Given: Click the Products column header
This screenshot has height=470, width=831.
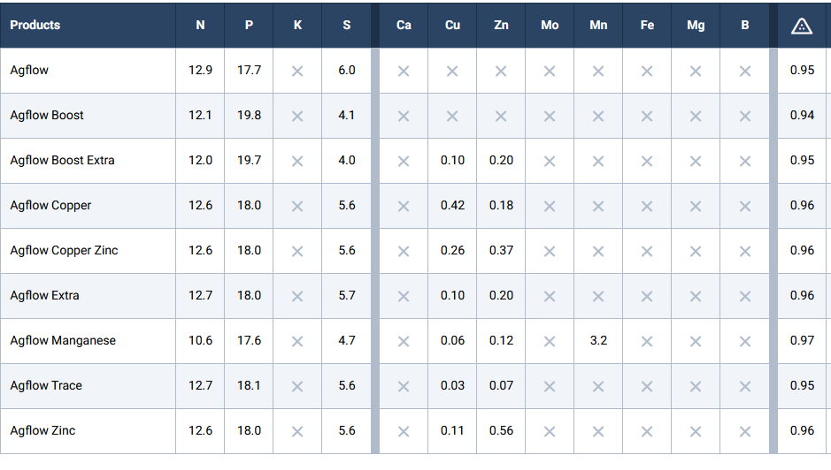Looking at the screenshot, I should coord(35,25).
